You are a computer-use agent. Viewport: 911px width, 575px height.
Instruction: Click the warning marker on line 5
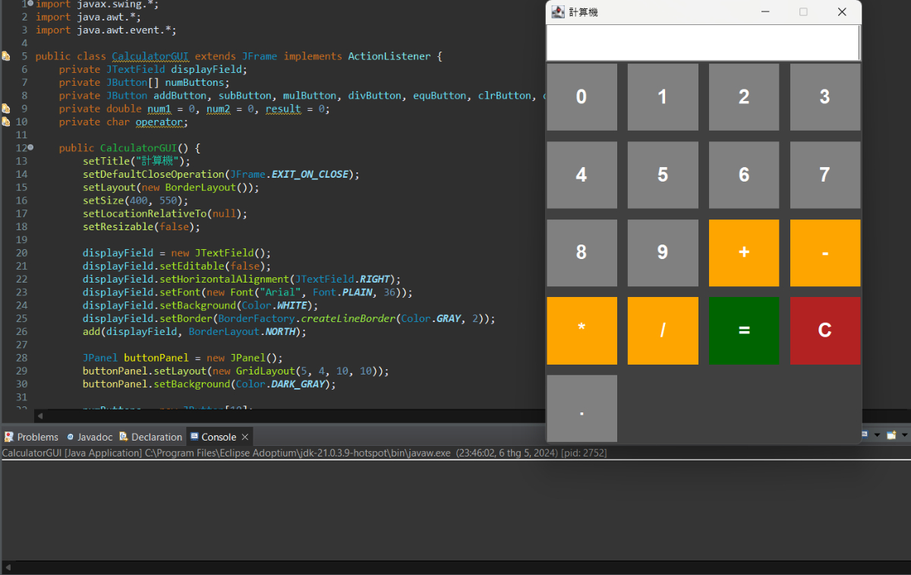click(6, 56)
